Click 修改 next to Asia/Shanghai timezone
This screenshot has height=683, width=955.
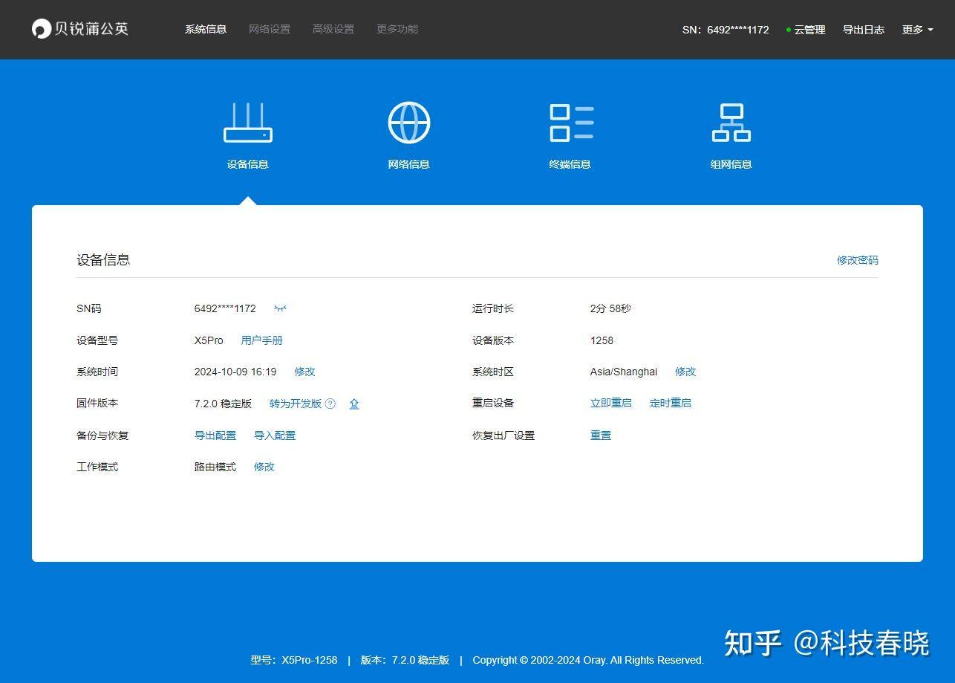[685, 372]
